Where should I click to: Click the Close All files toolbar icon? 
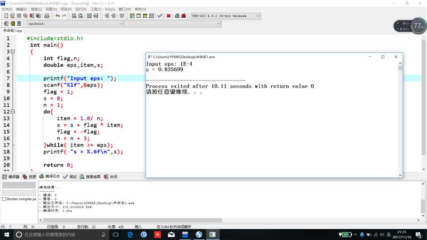[38, 16]
